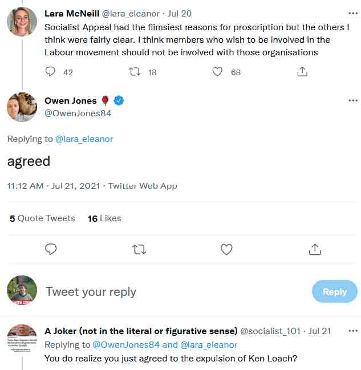The width and height of the screenshot is (361, 370).
Task: Click reply icon under Owen Jones tweet
Action: 51,249
